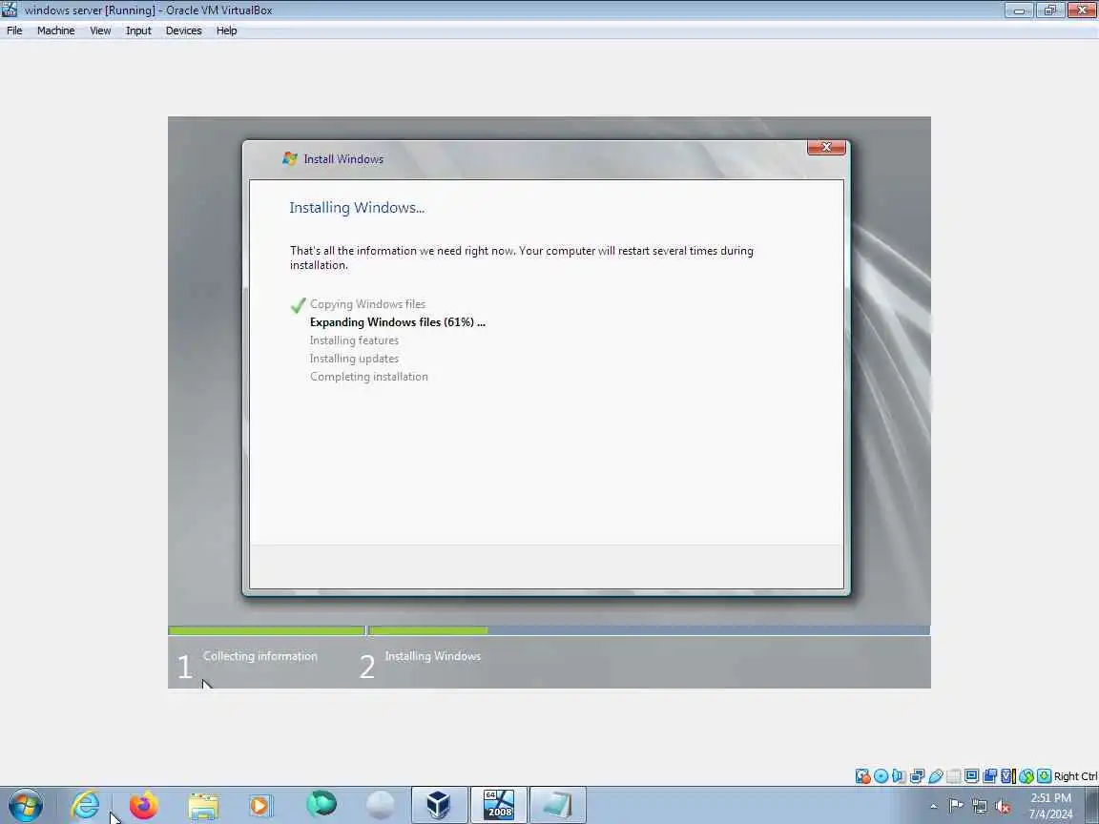Click the 'windows server [Running]' title text
The width and height of the screenshot is (1099, 824).
pos(90,10)
